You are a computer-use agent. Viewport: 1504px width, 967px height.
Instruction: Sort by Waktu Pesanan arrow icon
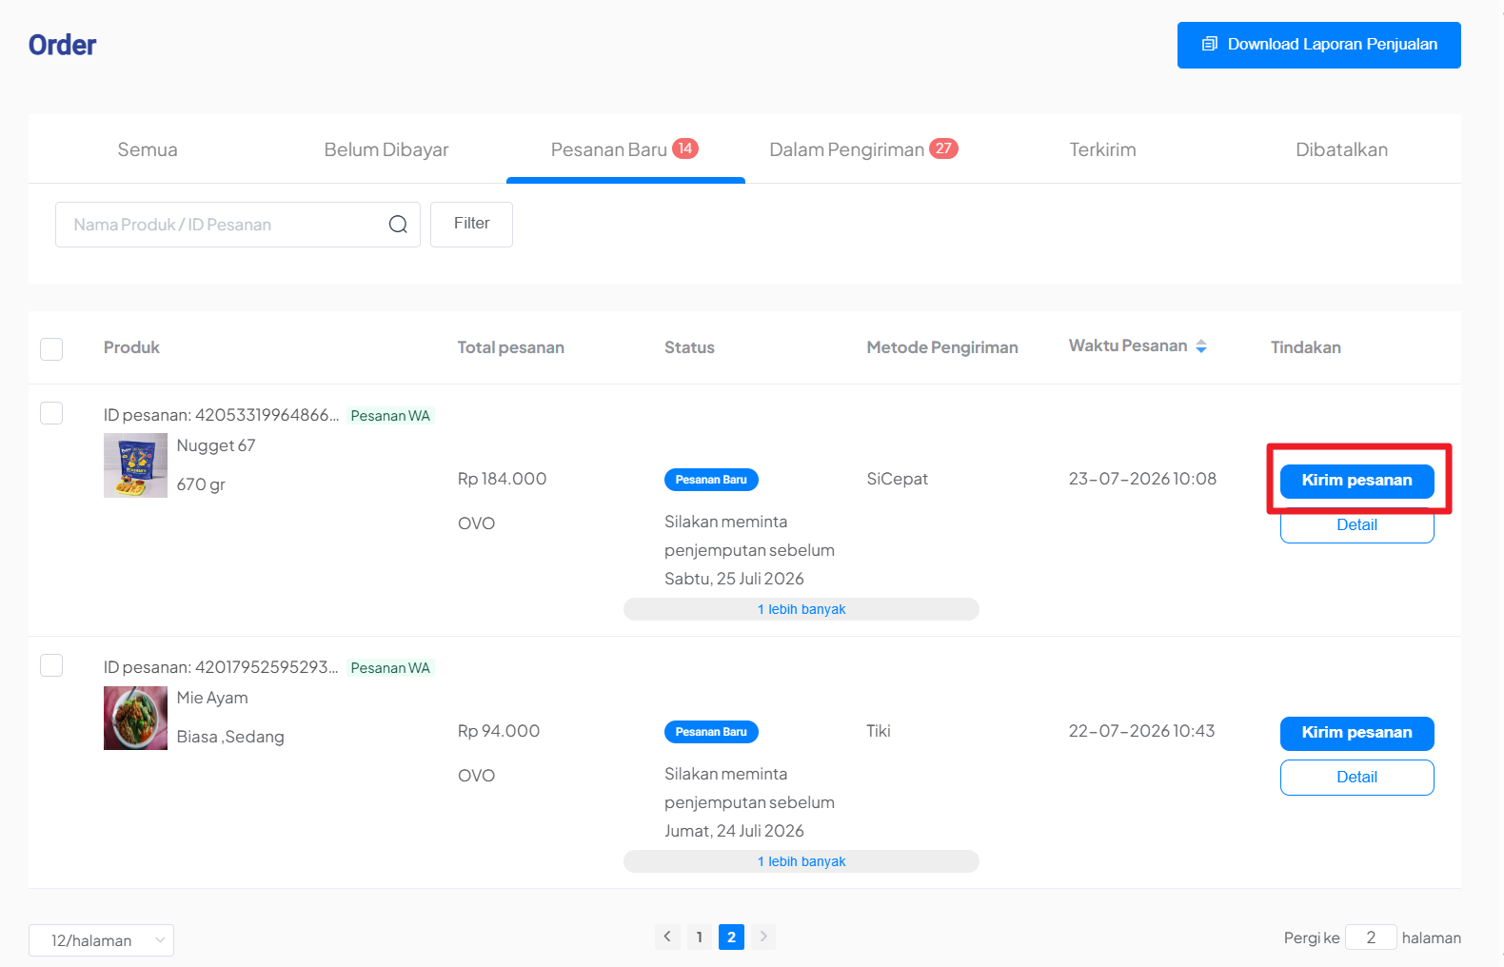[1201, 346]
